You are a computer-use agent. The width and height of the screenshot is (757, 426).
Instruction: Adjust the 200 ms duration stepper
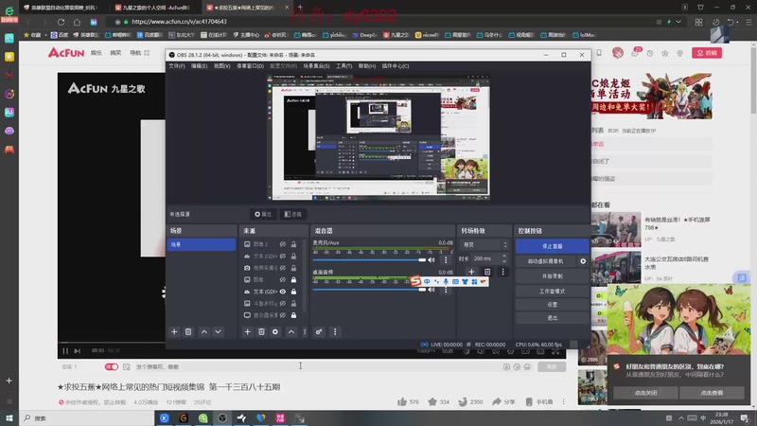pos(504,258)
